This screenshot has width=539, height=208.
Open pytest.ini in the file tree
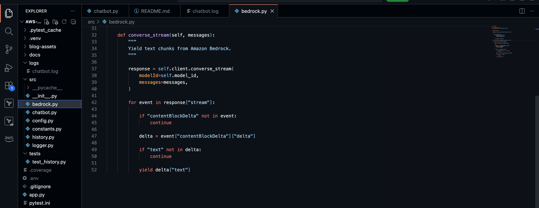[x=50, y=203]
